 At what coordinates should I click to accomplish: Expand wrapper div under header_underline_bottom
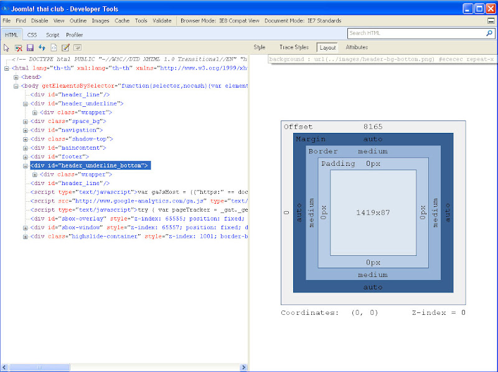[x=35, y=175]
